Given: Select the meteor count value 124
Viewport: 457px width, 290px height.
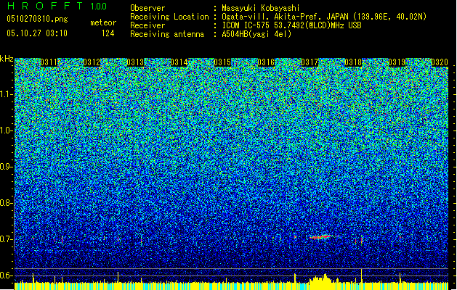Looking at the screenshot, I should pos(108,33).
